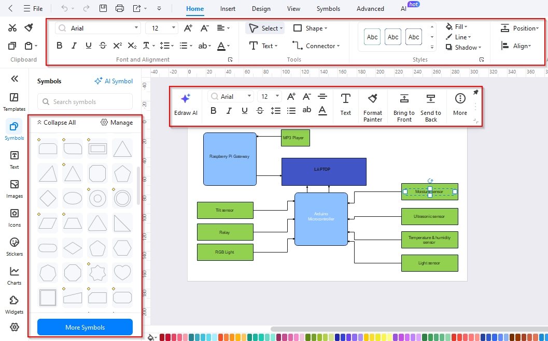
Task: Toggle Bold in the floating toolbar
Action: (x=214, y=111)
